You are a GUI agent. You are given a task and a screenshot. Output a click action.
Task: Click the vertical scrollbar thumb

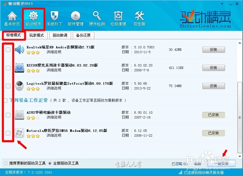(x=240, y=118)
